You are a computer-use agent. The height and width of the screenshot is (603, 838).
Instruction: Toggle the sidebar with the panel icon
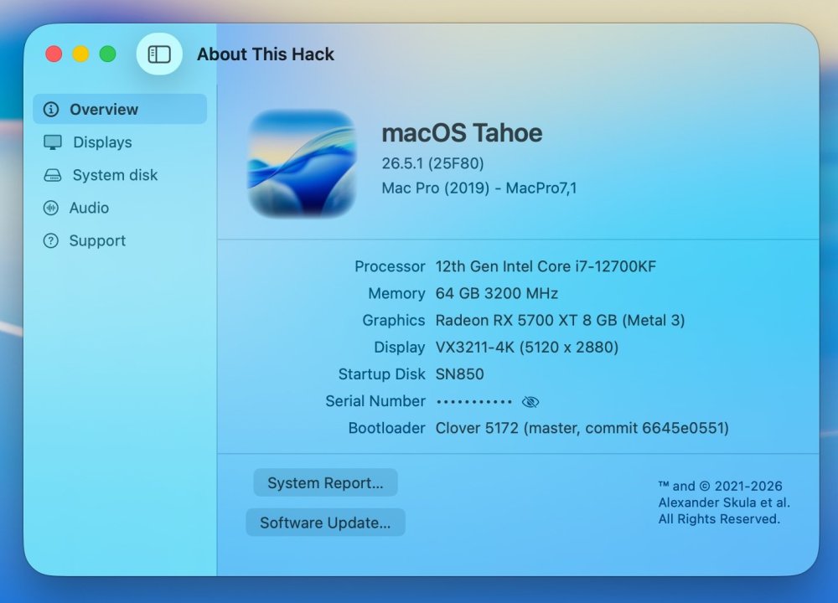(159, 54)
